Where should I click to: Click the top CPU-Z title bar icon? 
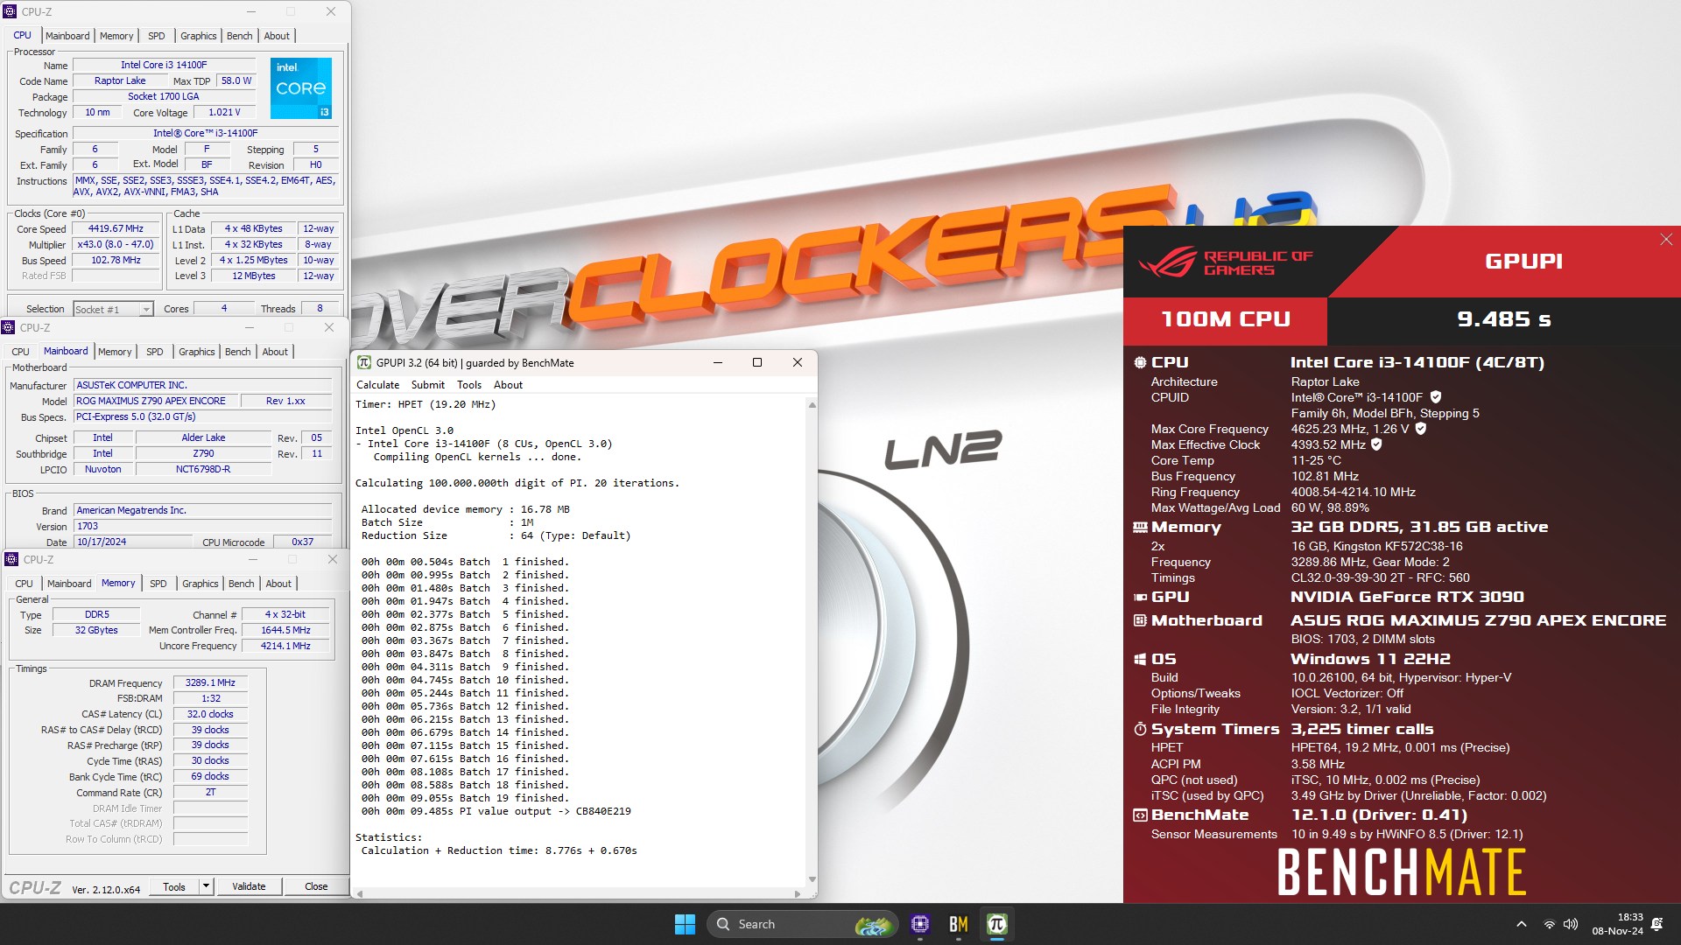tap(10, 11)
